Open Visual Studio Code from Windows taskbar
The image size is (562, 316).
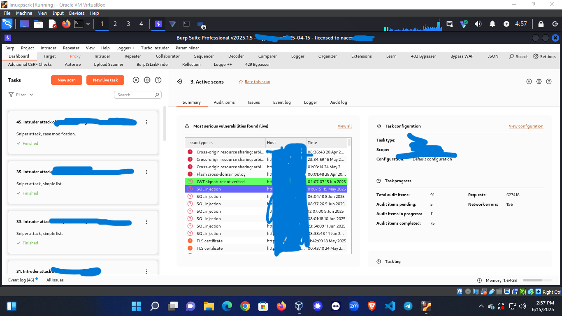pos(390,306)
